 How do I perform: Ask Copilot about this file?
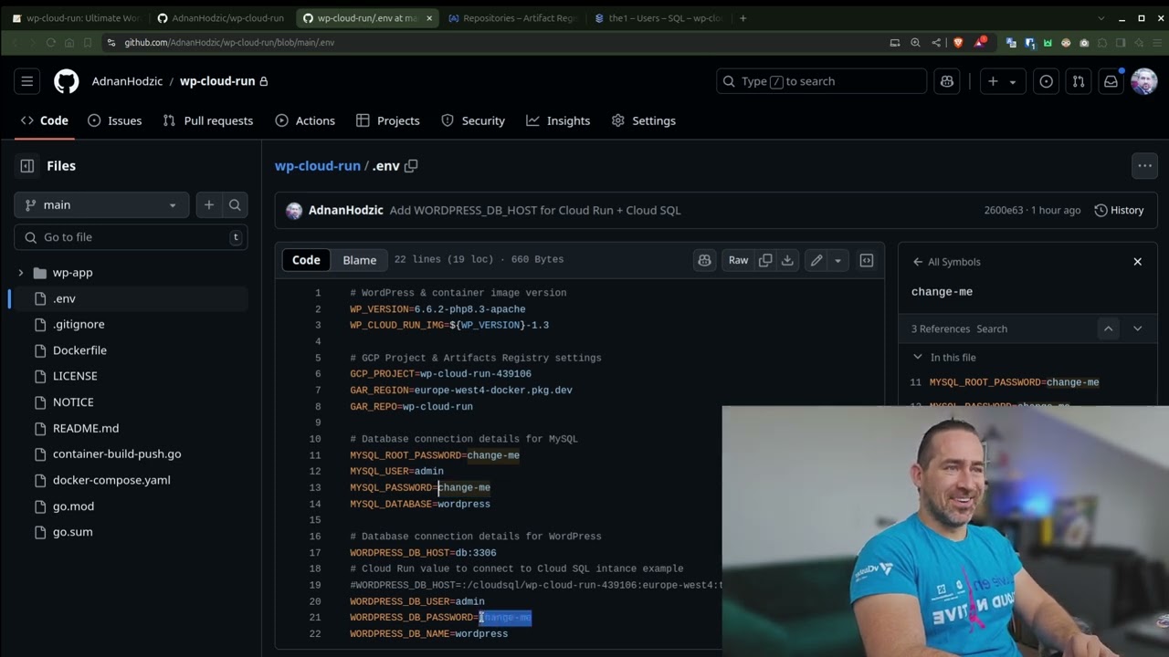704,260
